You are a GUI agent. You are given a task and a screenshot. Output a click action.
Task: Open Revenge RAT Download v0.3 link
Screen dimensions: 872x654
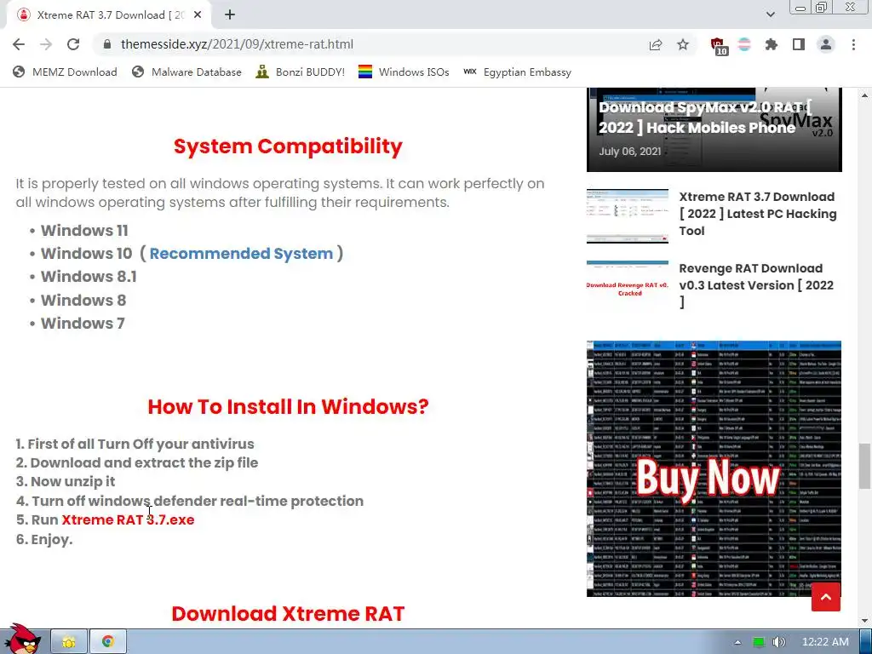pyautogui.click(x=756, y=285)
